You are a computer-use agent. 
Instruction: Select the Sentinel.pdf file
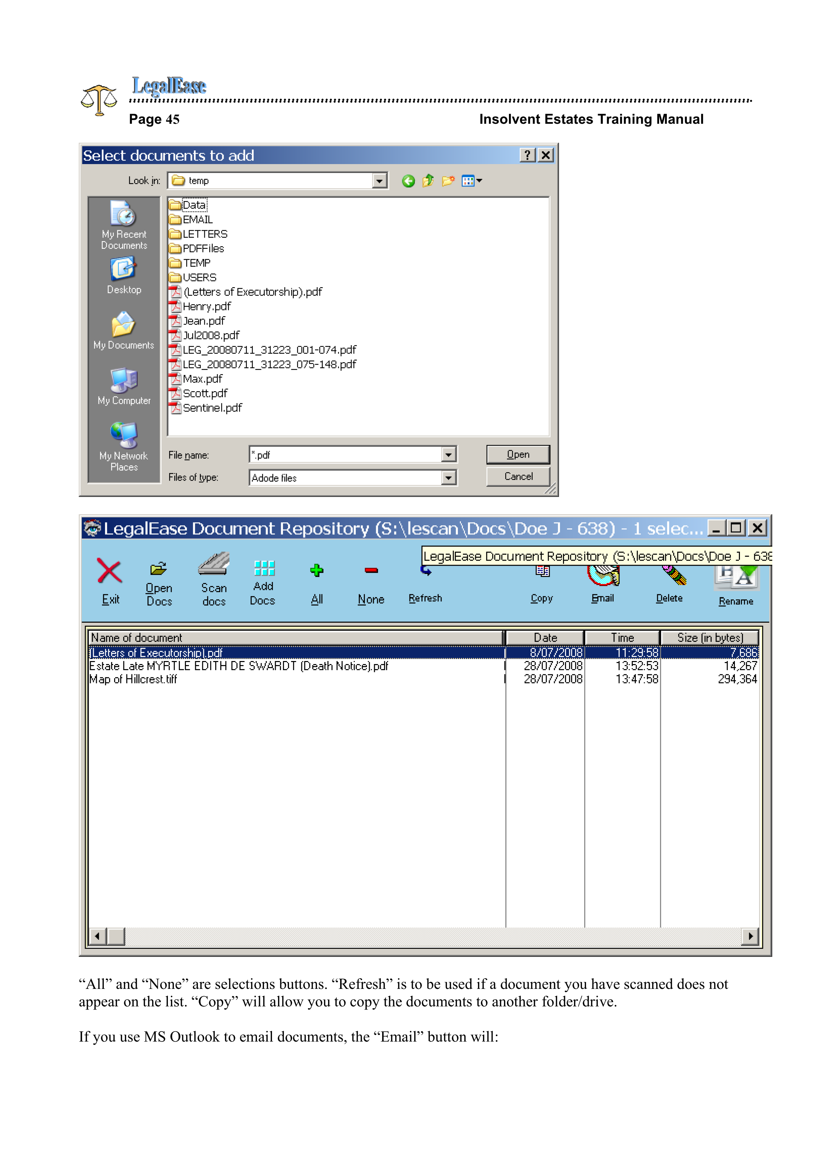click(206, 408)
